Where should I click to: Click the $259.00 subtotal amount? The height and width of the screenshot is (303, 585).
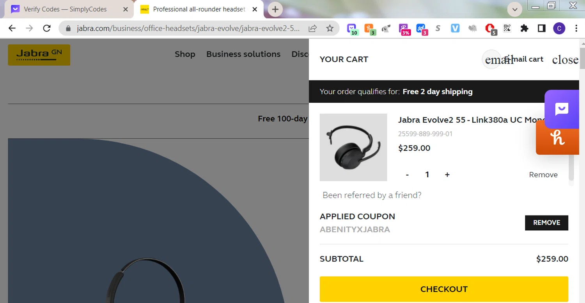(552, 259)
